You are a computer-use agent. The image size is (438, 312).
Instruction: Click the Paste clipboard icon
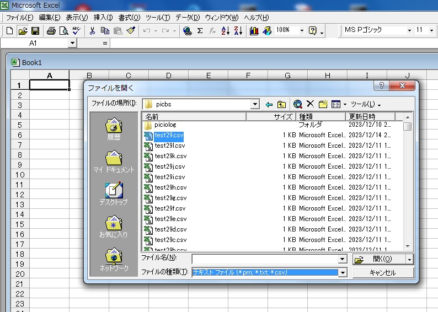click(x=118, y=31)
